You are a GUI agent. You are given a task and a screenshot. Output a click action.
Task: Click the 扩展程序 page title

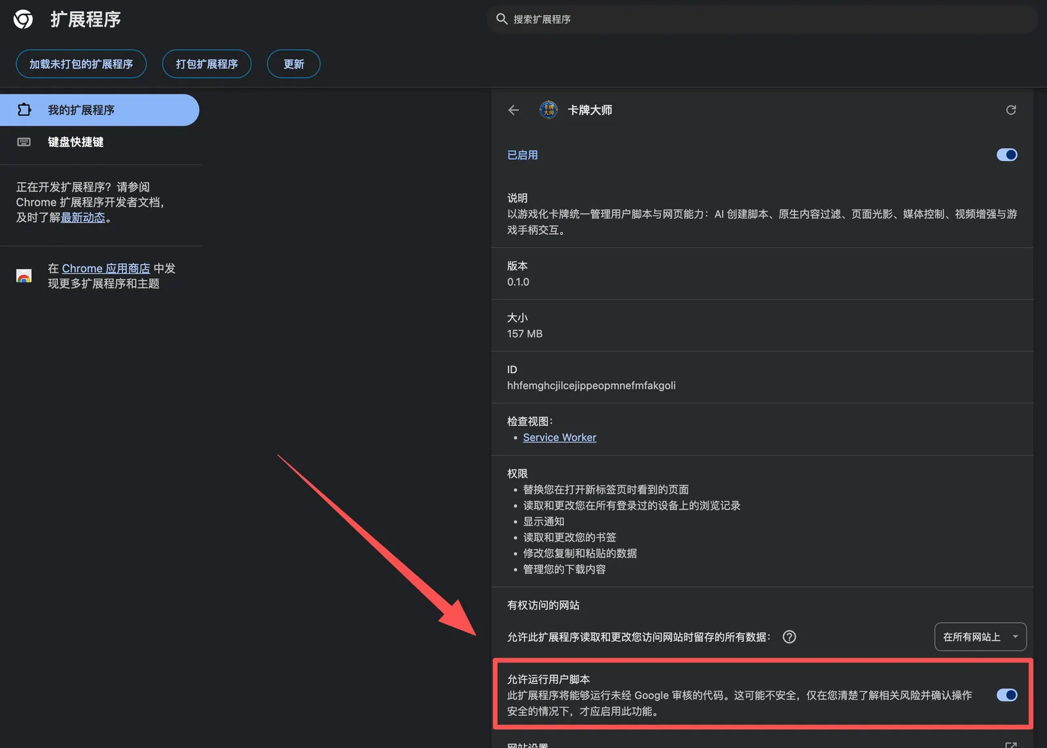click(x=86, y=19)
